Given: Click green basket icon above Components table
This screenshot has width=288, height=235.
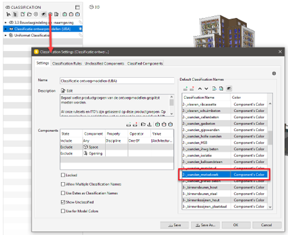Looking at the screenshot, I should pos(157,124).
